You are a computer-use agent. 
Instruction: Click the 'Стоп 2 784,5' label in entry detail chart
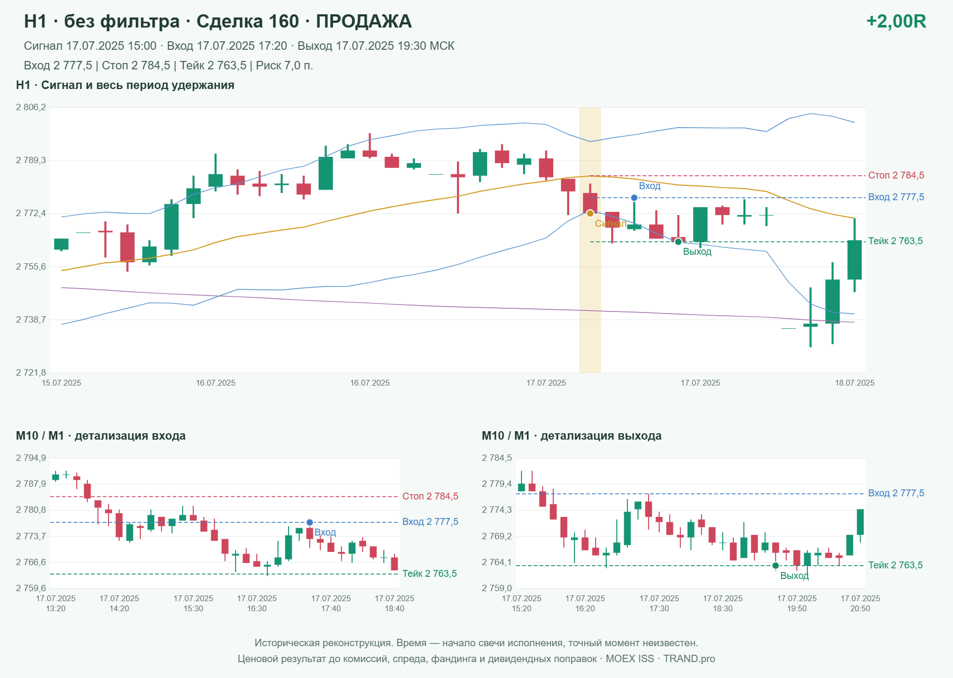coord(430,496)
